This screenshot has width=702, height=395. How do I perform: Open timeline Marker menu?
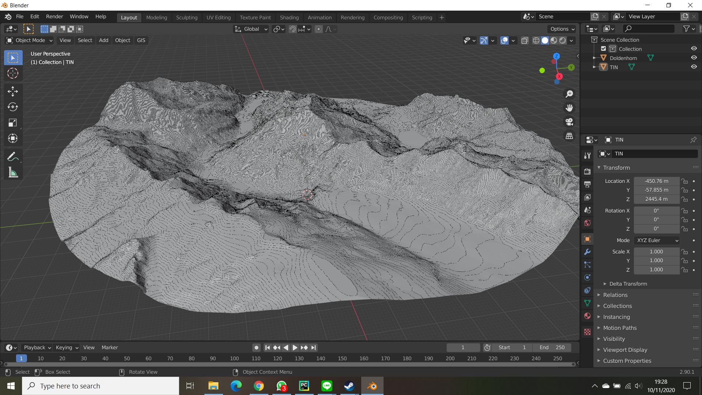tap(110, 347)
